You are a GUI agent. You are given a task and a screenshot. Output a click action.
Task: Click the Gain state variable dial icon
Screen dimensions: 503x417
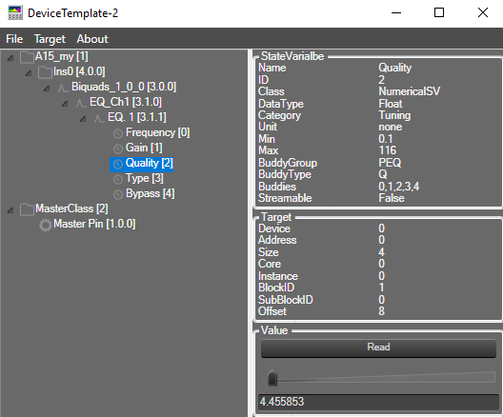coord(118,149)
